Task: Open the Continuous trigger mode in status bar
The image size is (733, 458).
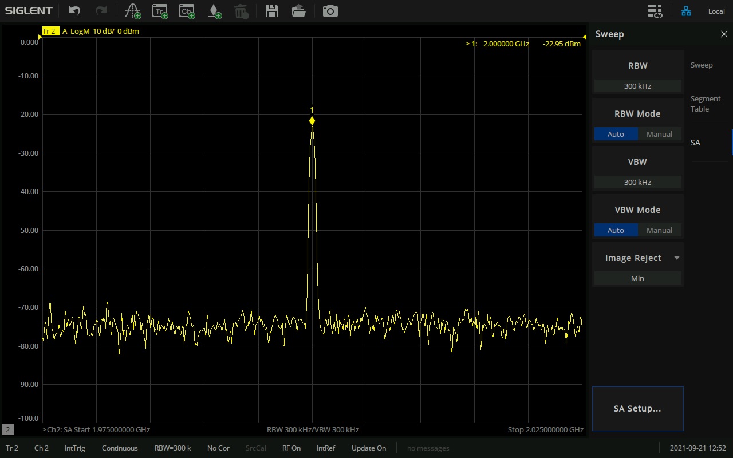Action: coord(120,448)
